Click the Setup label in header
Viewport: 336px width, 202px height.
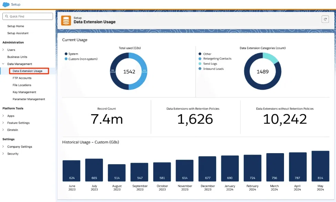click(15, 4)
